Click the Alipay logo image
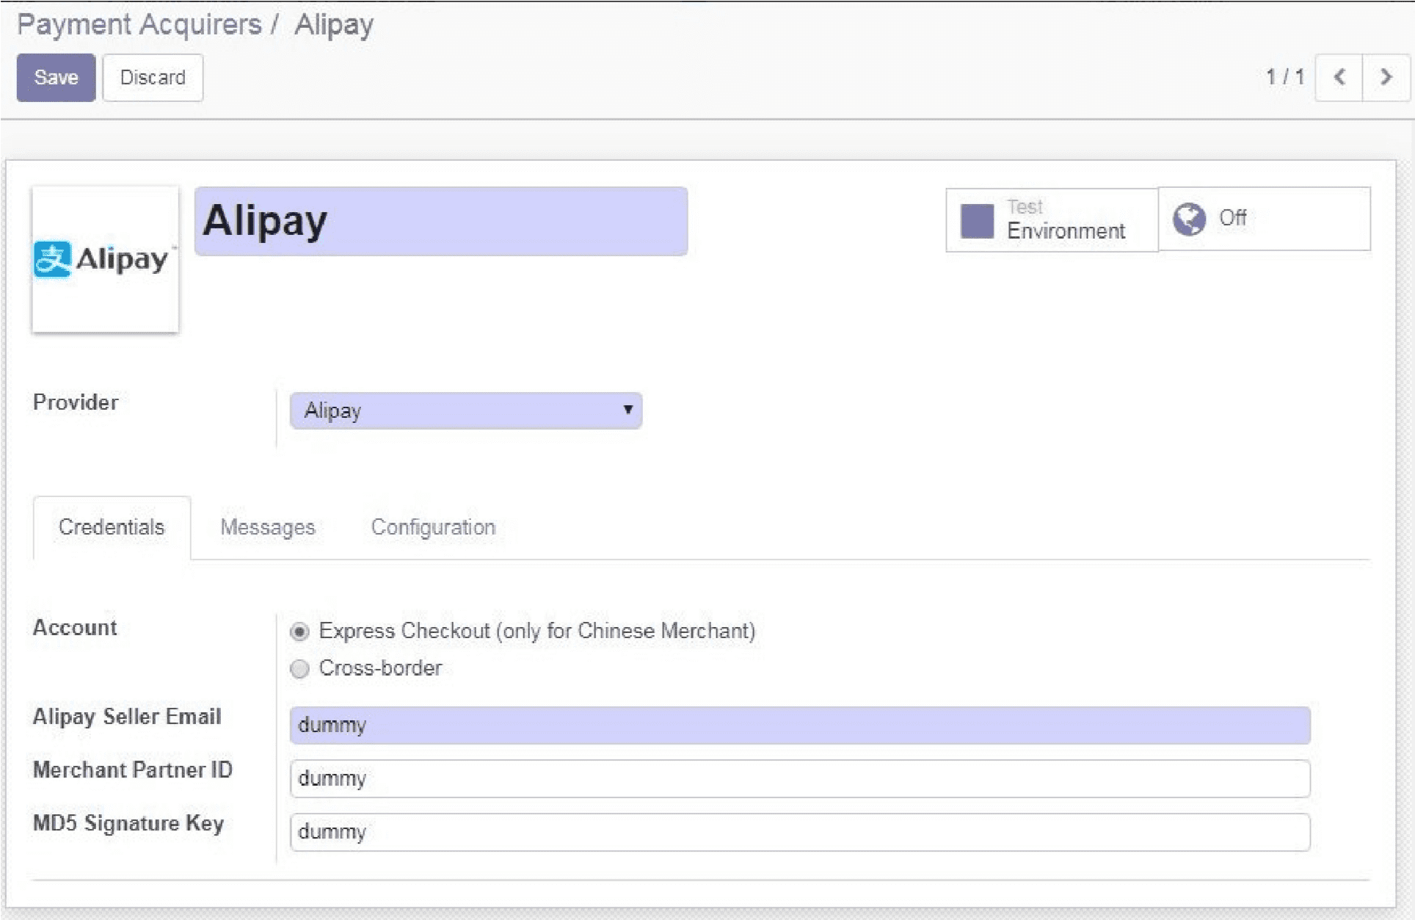 click(x=105, y=259)
